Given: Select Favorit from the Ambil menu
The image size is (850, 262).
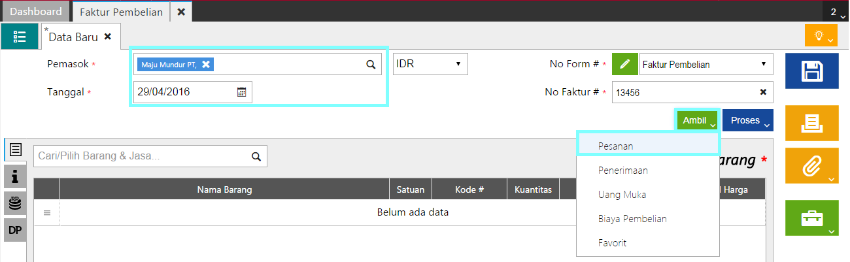Looking at the screenshot, I should [612, 242].
